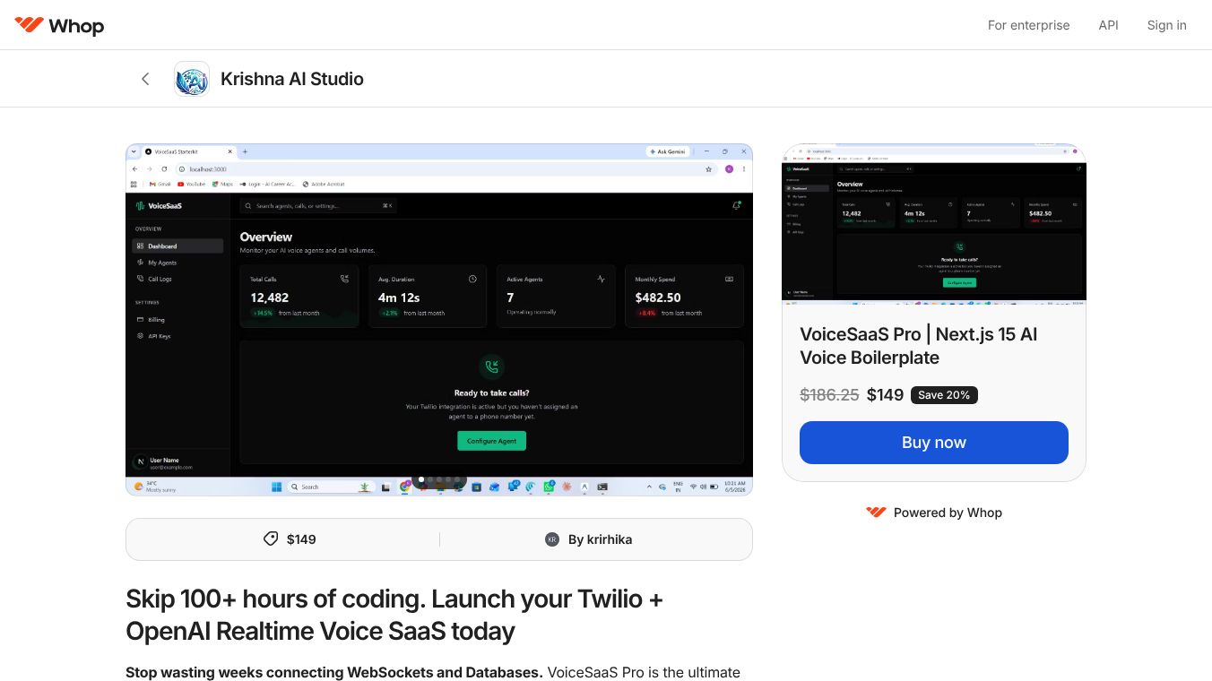
Task: Click Sign in
Action: [x=1166, y=25]
